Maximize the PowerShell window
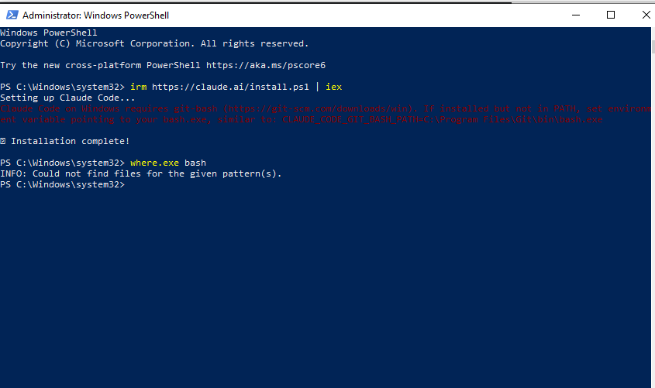The height and width of the screenshot is (388, 655). point(611,15)
